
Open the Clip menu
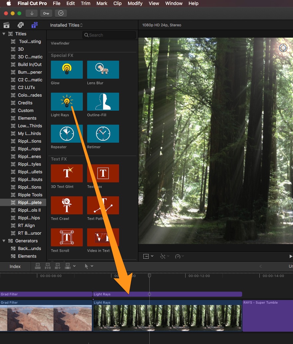pyautogui.click(x=117, y=3)
